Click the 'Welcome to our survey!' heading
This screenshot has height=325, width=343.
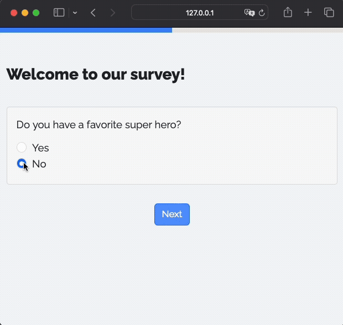click(96, 74)
